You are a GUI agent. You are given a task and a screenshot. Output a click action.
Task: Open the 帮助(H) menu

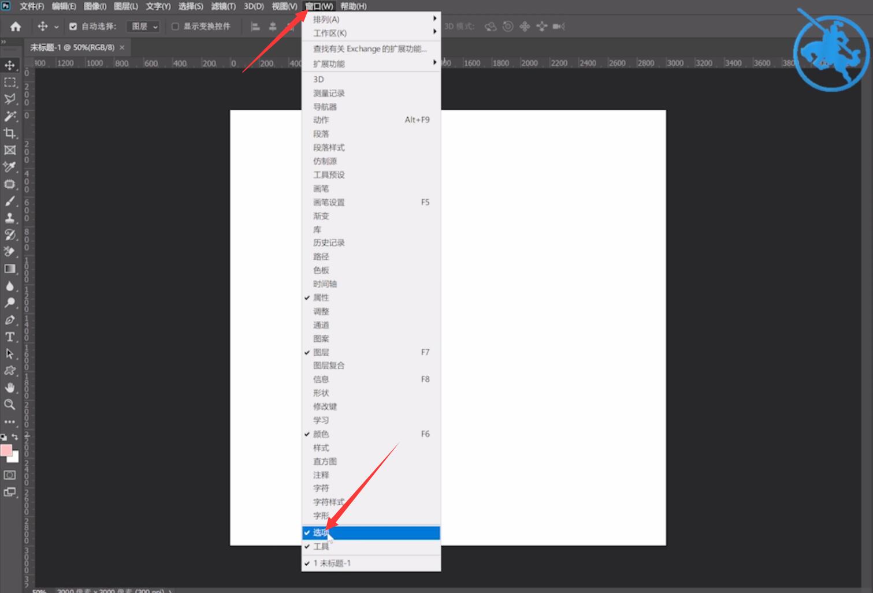[x=353, y=6]
